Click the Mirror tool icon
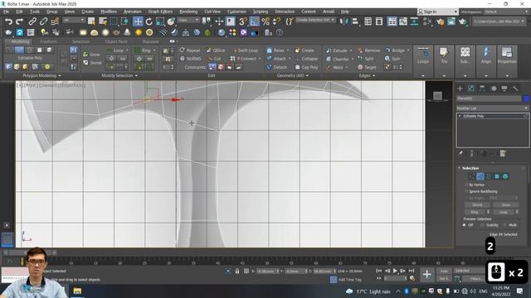 click(x=343, y=22)
